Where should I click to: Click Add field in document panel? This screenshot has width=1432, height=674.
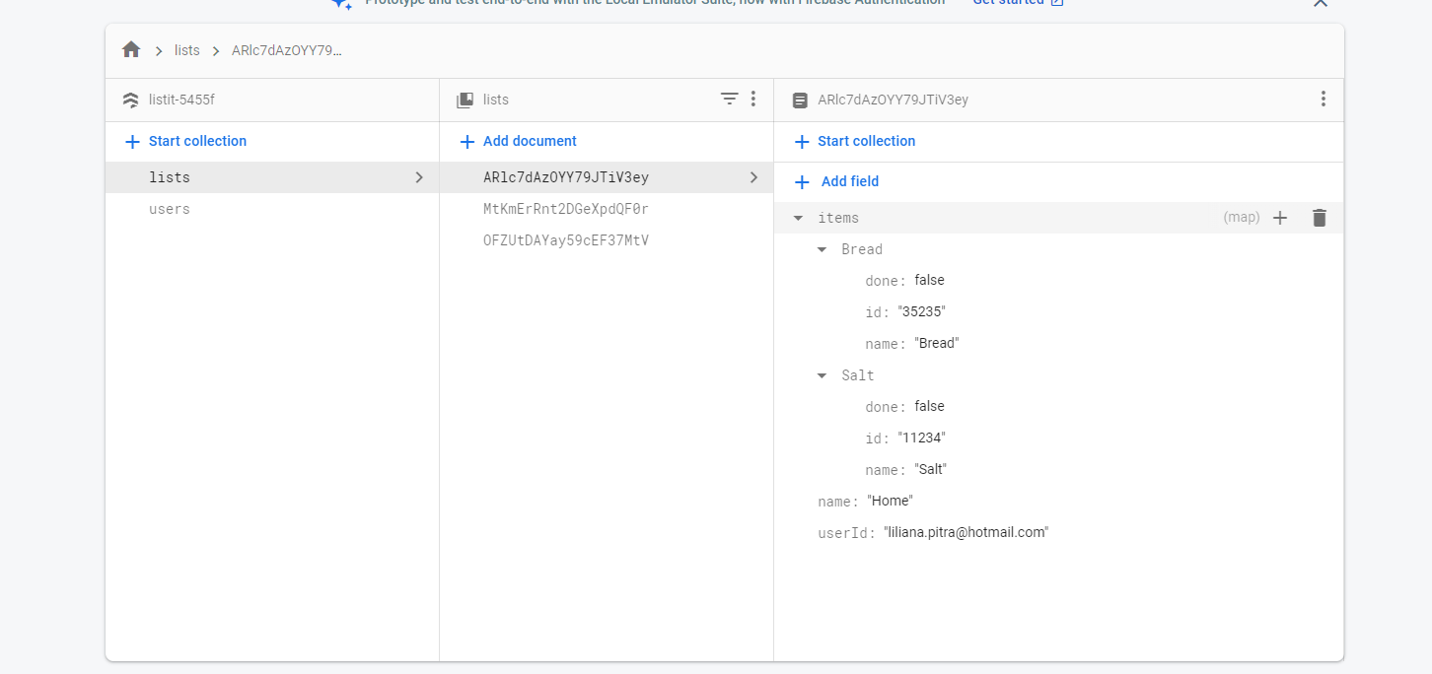pos(836,181)
